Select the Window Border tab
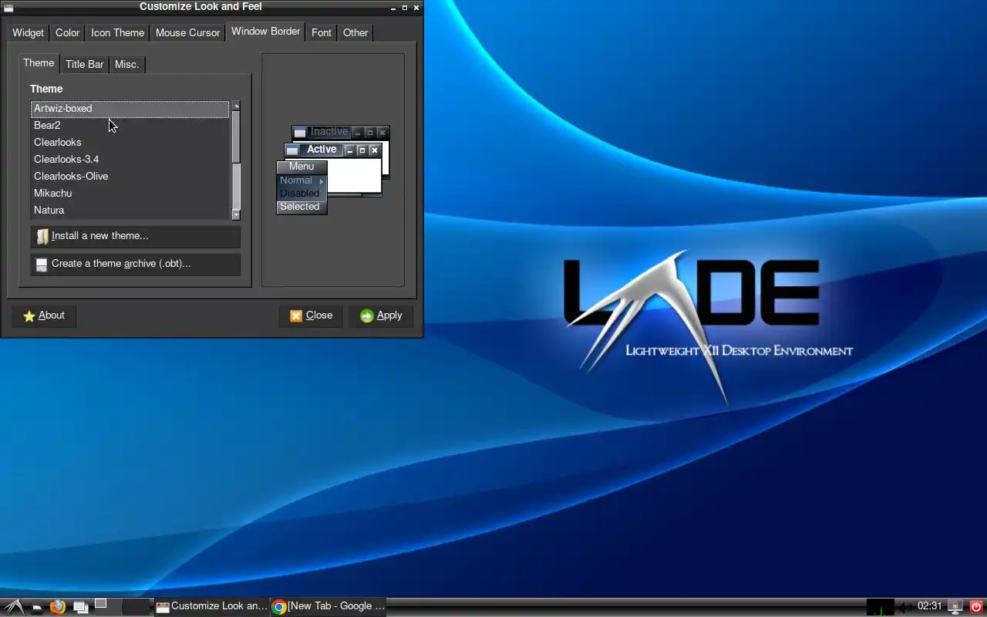 [265, 32]
